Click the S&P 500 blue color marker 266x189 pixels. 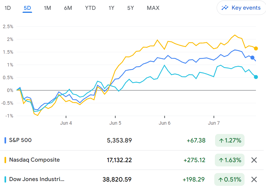tap(5, 140)
